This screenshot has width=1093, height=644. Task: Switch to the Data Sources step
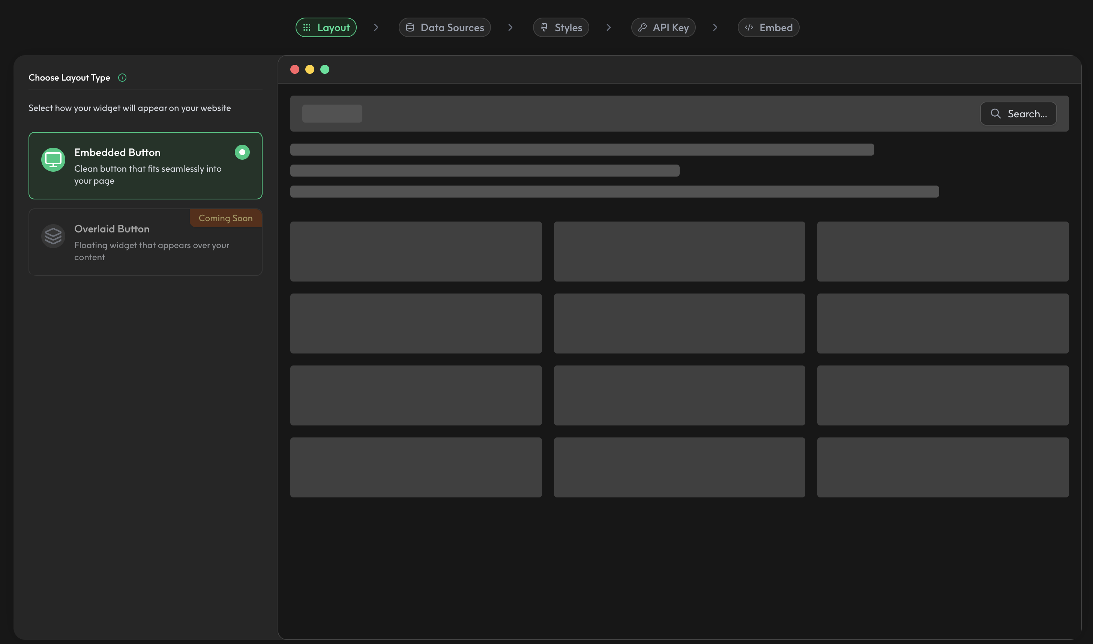point(445,27)
